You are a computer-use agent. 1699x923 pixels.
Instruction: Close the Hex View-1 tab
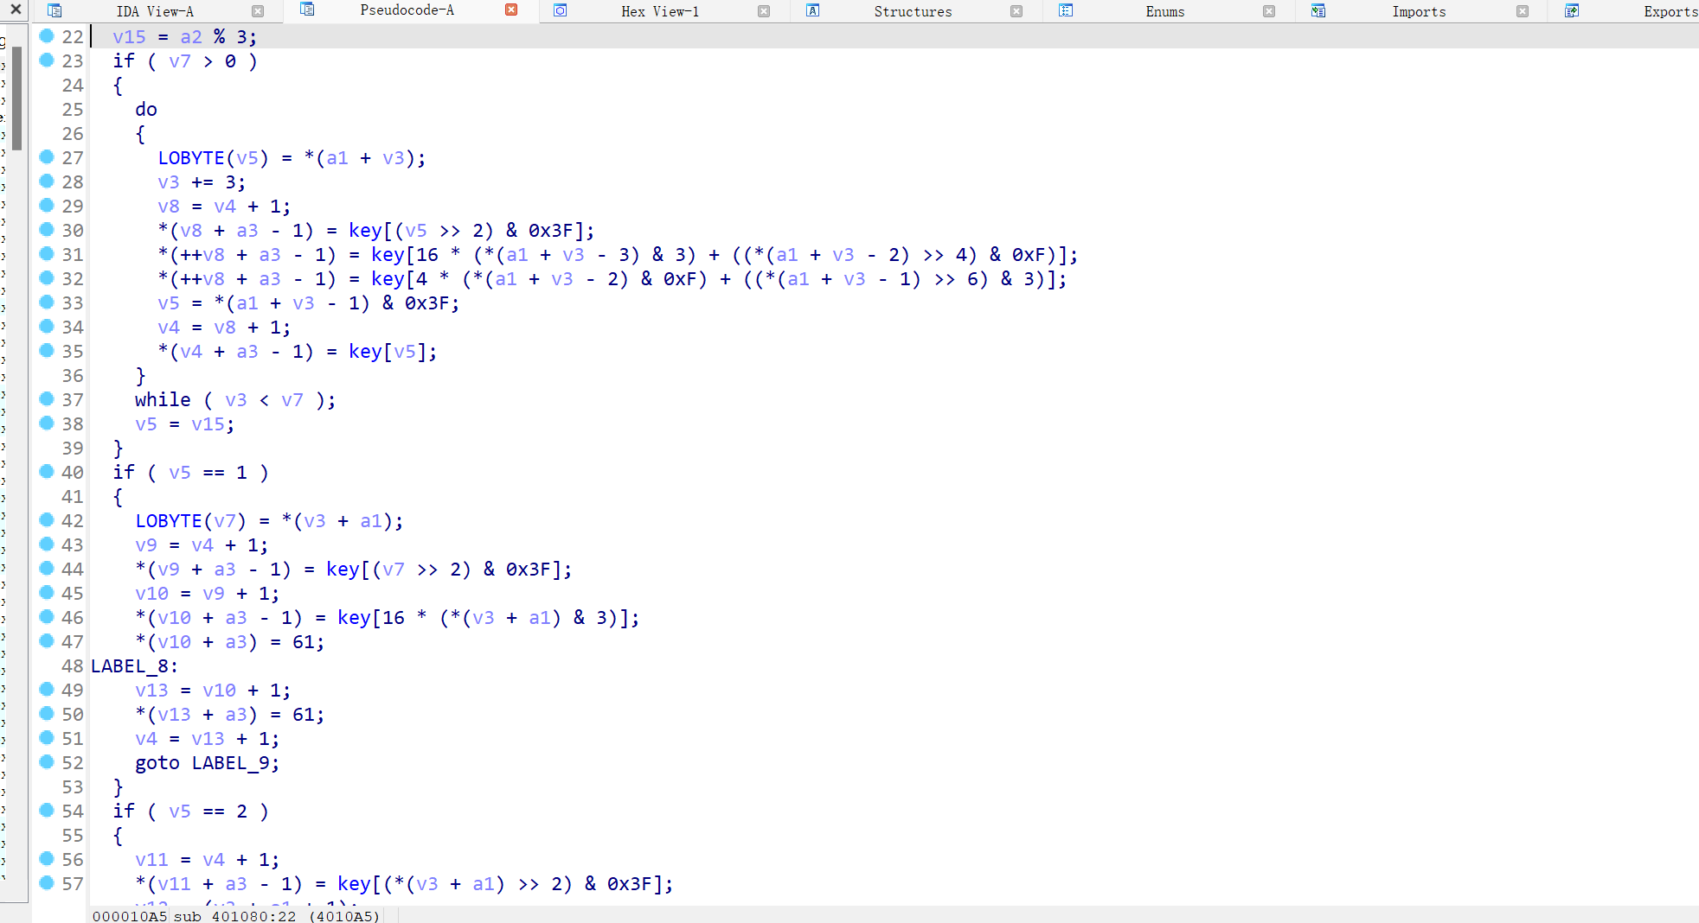tap(764, 11)
